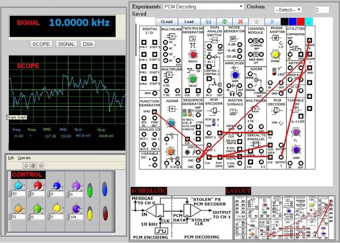Click the 2 kHz SINE socket

point(239,163)
